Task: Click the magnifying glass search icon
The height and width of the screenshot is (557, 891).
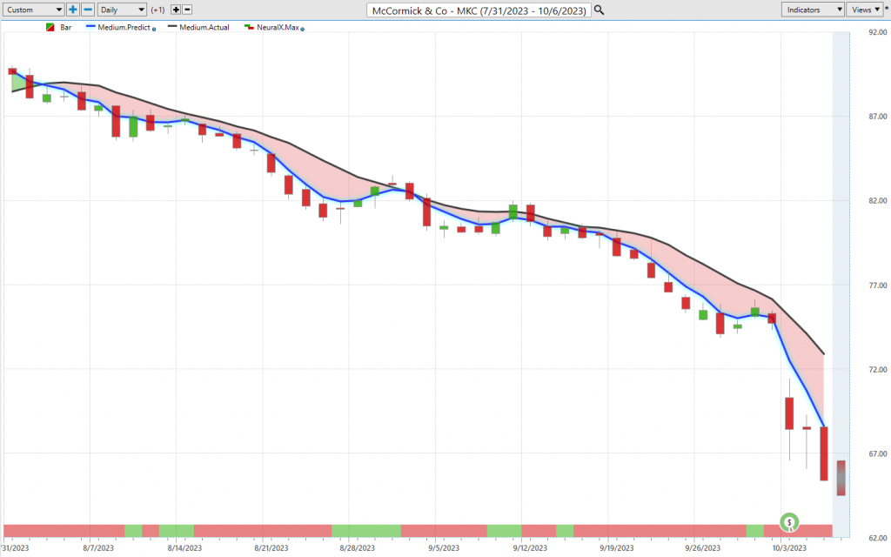Action: pos(599,10)
